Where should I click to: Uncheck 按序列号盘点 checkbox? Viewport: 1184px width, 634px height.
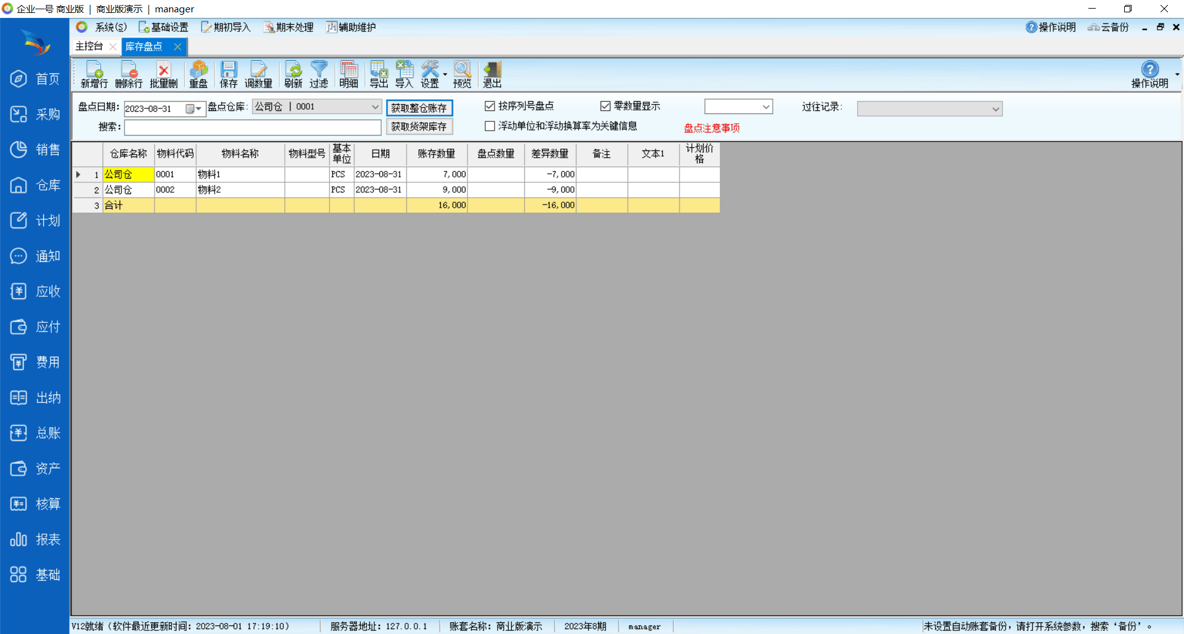490,107
